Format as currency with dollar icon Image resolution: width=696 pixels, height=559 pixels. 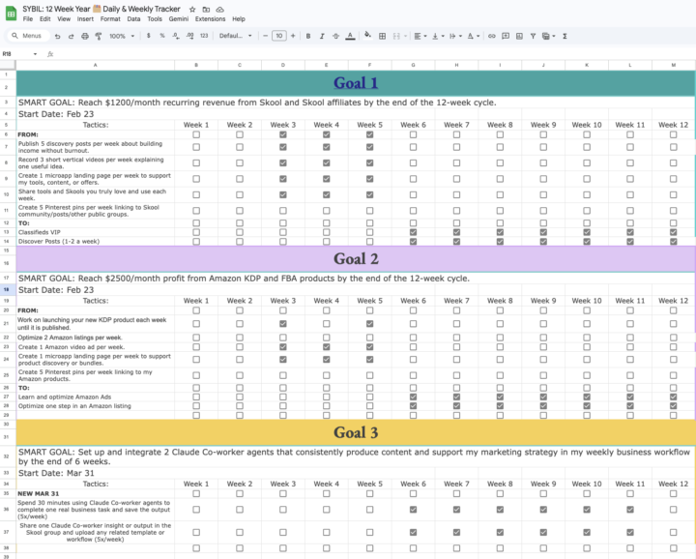coord(148,36)
